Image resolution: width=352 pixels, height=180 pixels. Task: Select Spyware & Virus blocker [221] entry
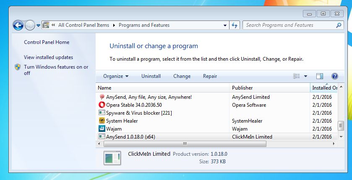139,113
